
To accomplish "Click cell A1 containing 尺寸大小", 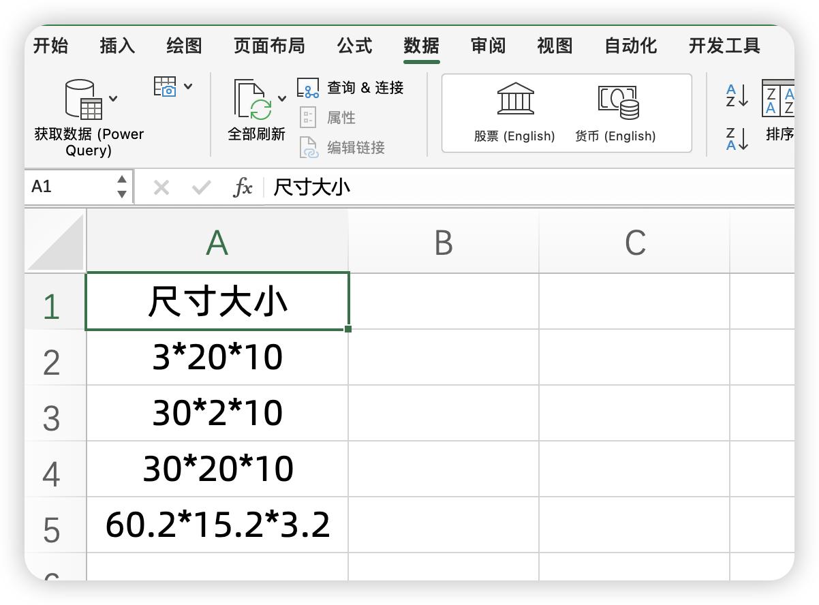I will (x=217, y=302).
